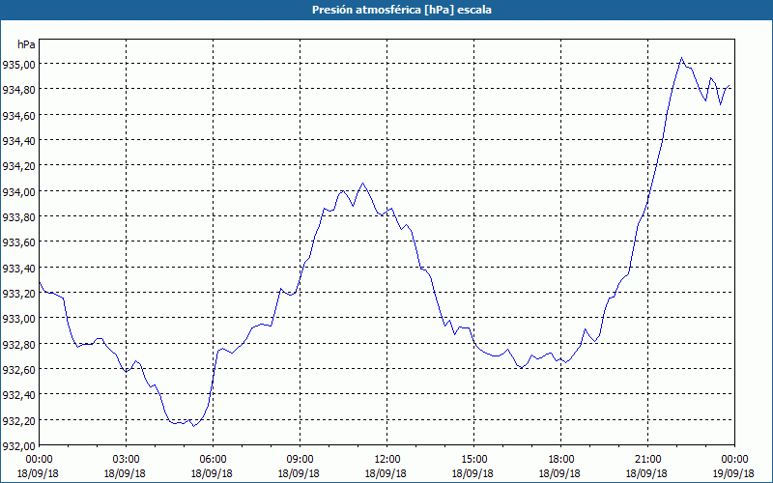
Task: Click the midday pressure peak near 11:10
Action: pos(363,184)
